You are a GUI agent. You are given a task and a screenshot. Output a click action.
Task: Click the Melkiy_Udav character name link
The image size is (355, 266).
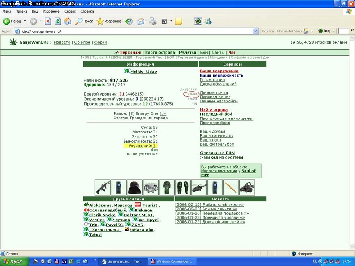(x=144, y=72)
